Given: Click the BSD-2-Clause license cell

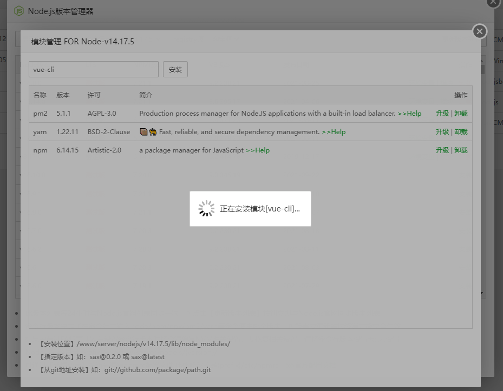Looking at the screenshot, I should [109, 132].
